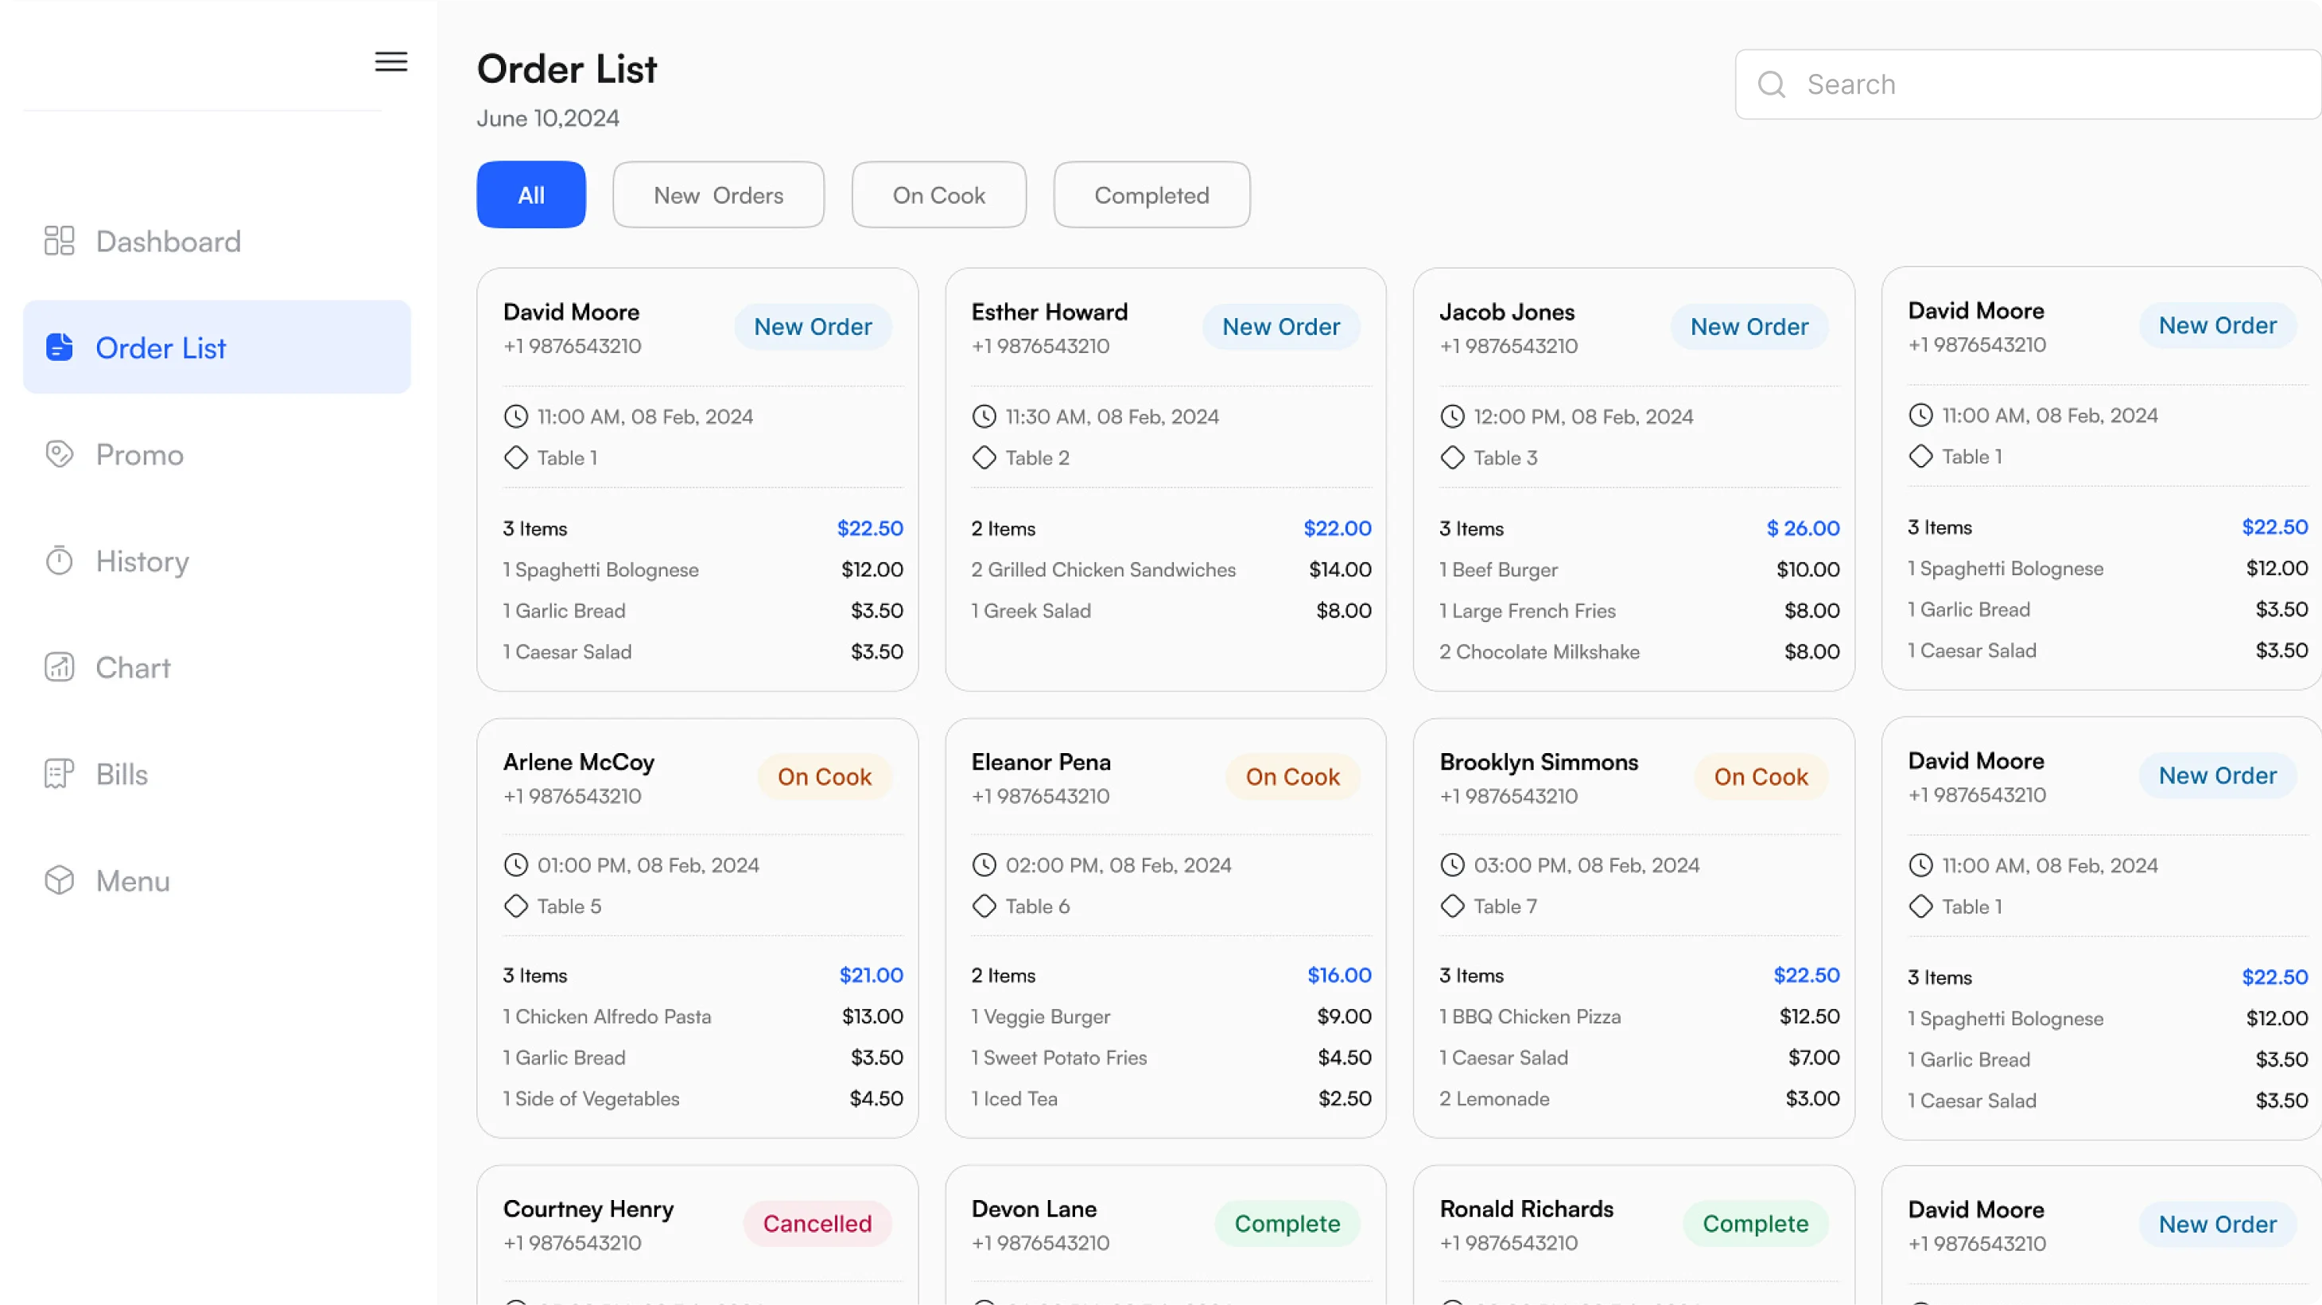Click the New Order badge on Esther Howard's card
Viewport: 2322px width, 1305px height.
[x=1280, y=326]
